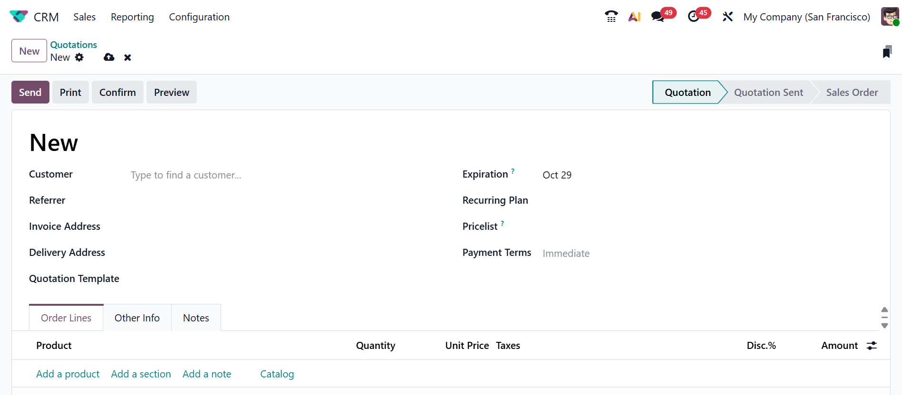Open the Reporting menu
The height and width of the screenshot is (395, 902).
click(x=132, y=17)
